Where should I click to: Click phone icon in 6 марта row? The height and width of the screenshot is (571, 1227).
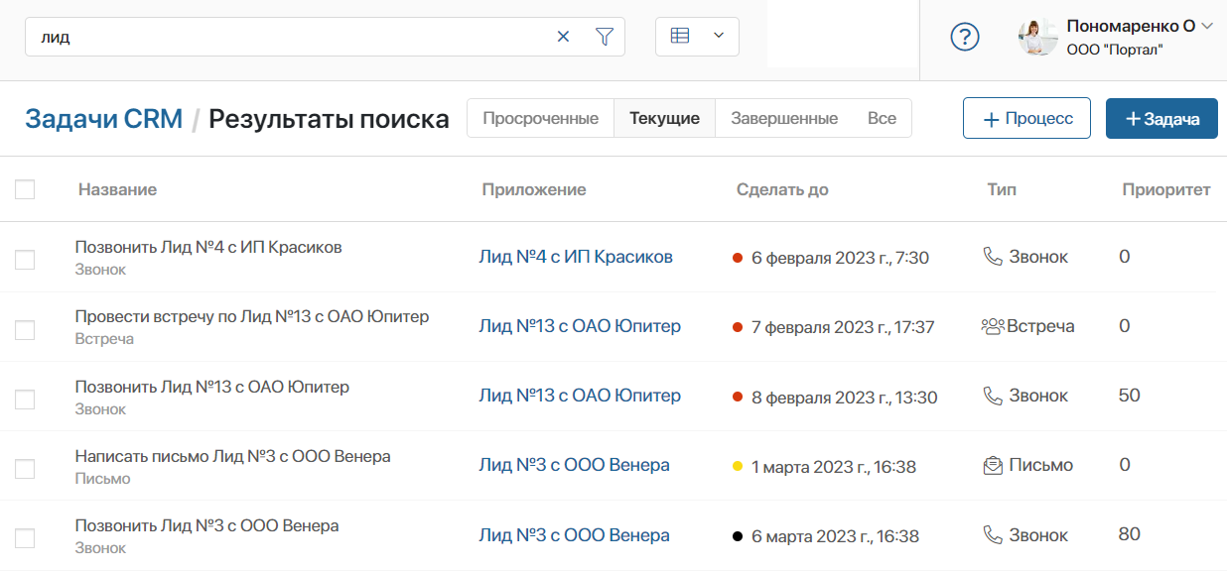tap(993, 535)
